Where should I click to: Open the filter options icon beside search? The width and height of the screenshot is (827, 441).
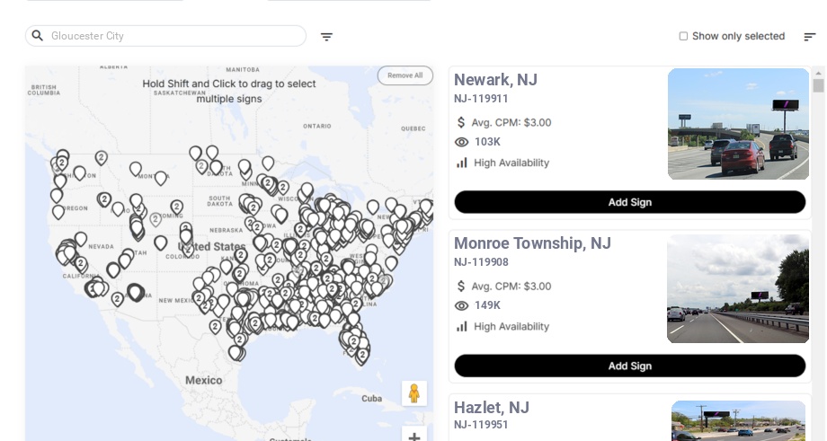pos(326,37)
